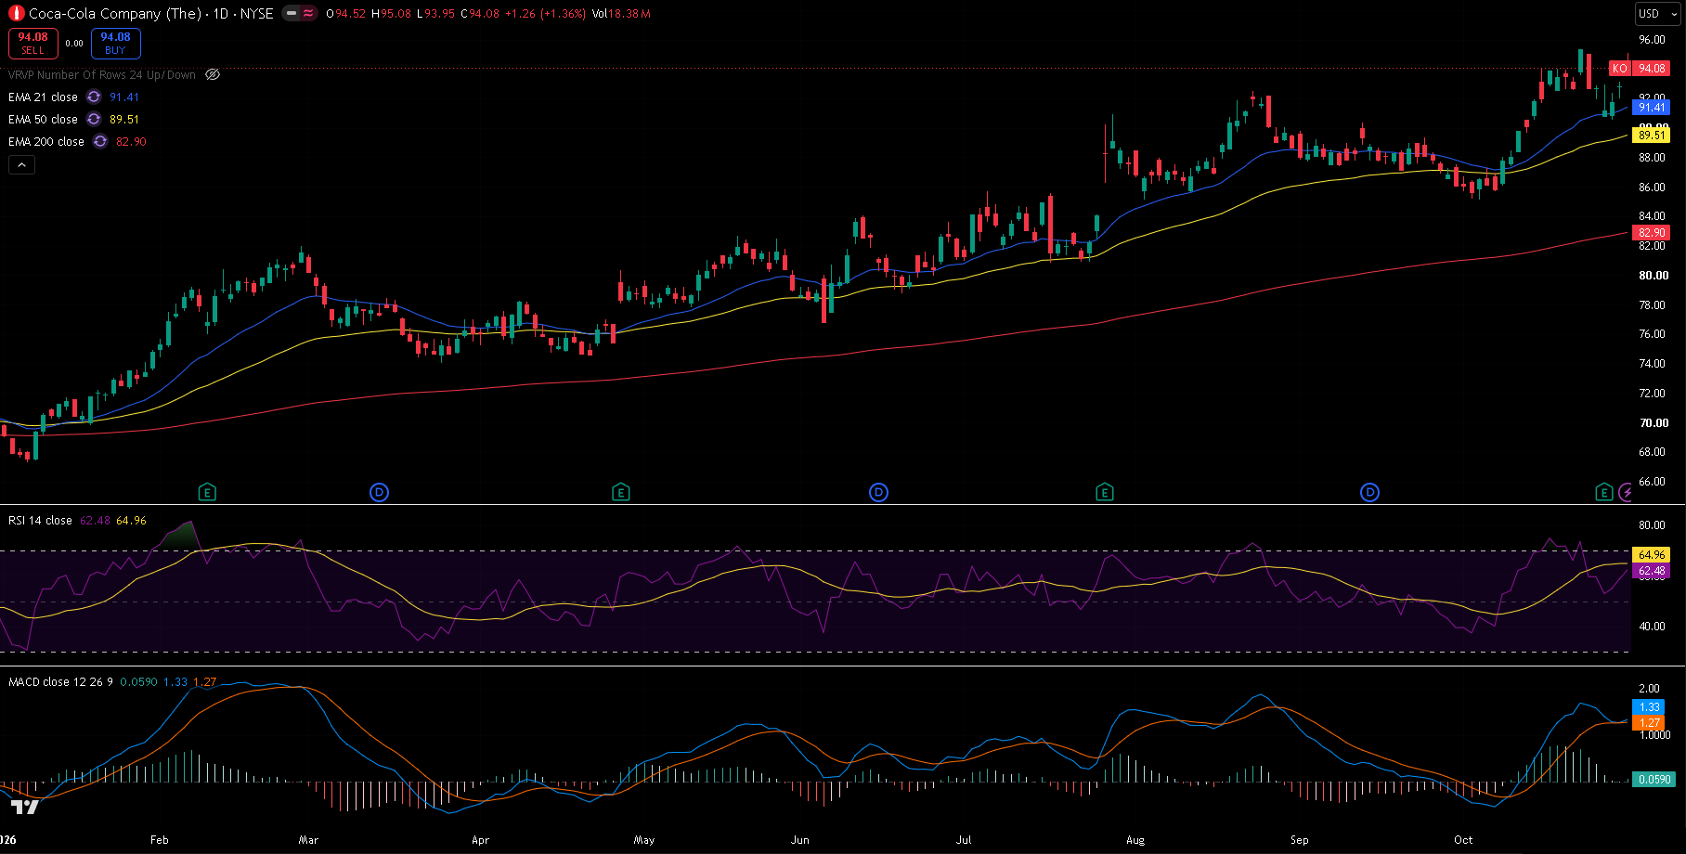Open the late-October earnings E marker
The width and height of the screenshot is (1686, 854).
coord(1603,492)
